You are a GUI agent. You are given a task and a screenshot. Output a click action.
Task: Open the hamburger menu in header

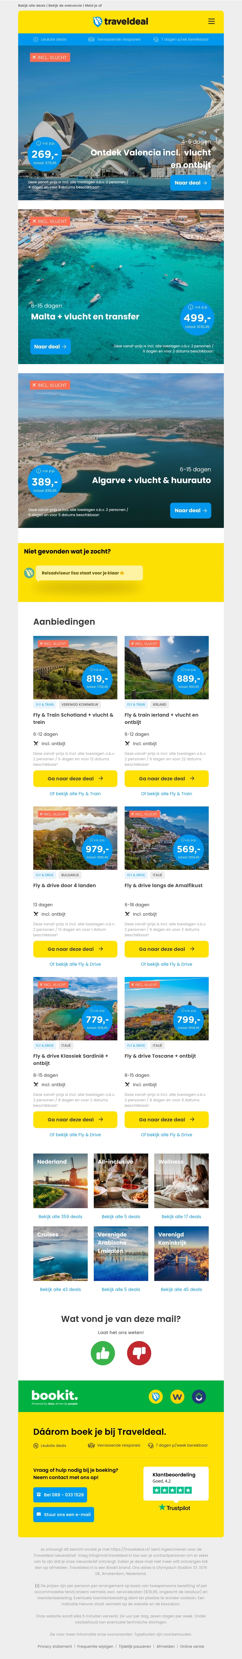point(211,21)
